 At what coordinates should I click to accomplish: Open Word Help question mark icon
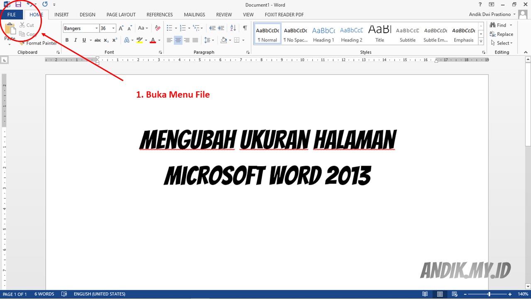480,4
